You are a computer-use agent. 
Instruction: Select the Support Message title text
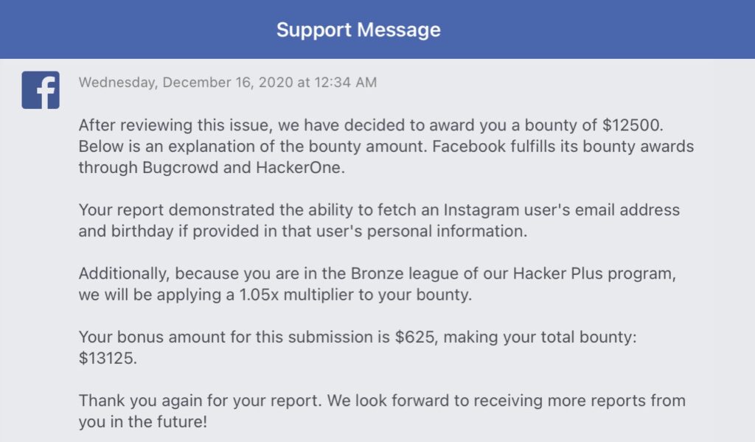pos(358,29)
